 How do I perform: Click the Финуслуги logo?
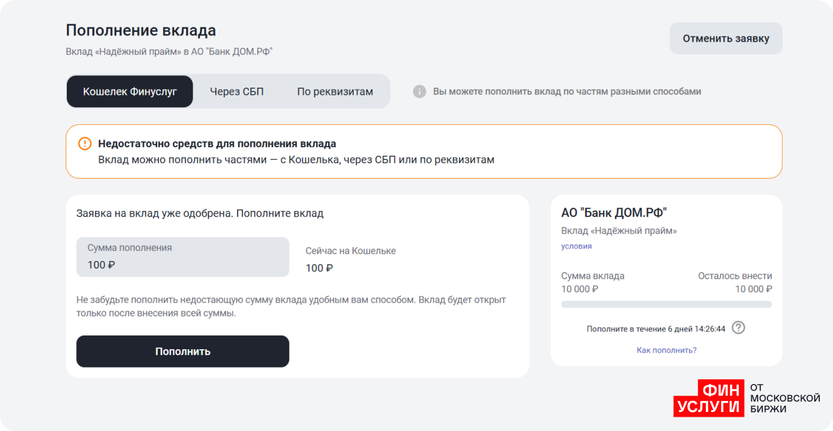(747, 398)
